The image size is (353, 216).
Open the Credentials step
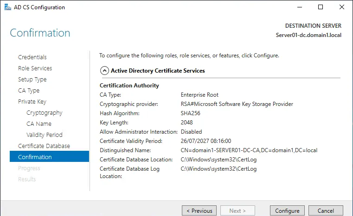click(32, 57)
